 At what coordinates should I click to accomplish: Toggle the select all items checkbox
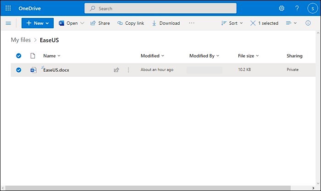(x=19, y=56)
